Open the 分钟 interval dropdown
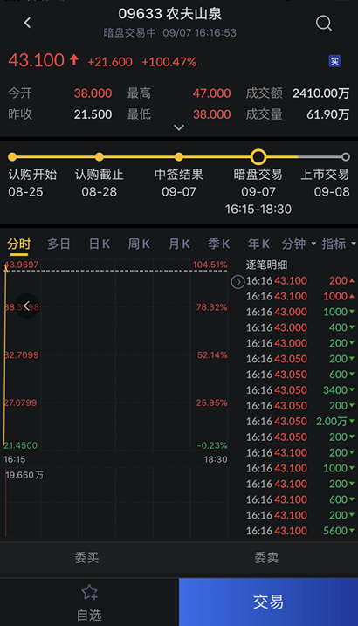Screen dimensions: 358x626 299,244
